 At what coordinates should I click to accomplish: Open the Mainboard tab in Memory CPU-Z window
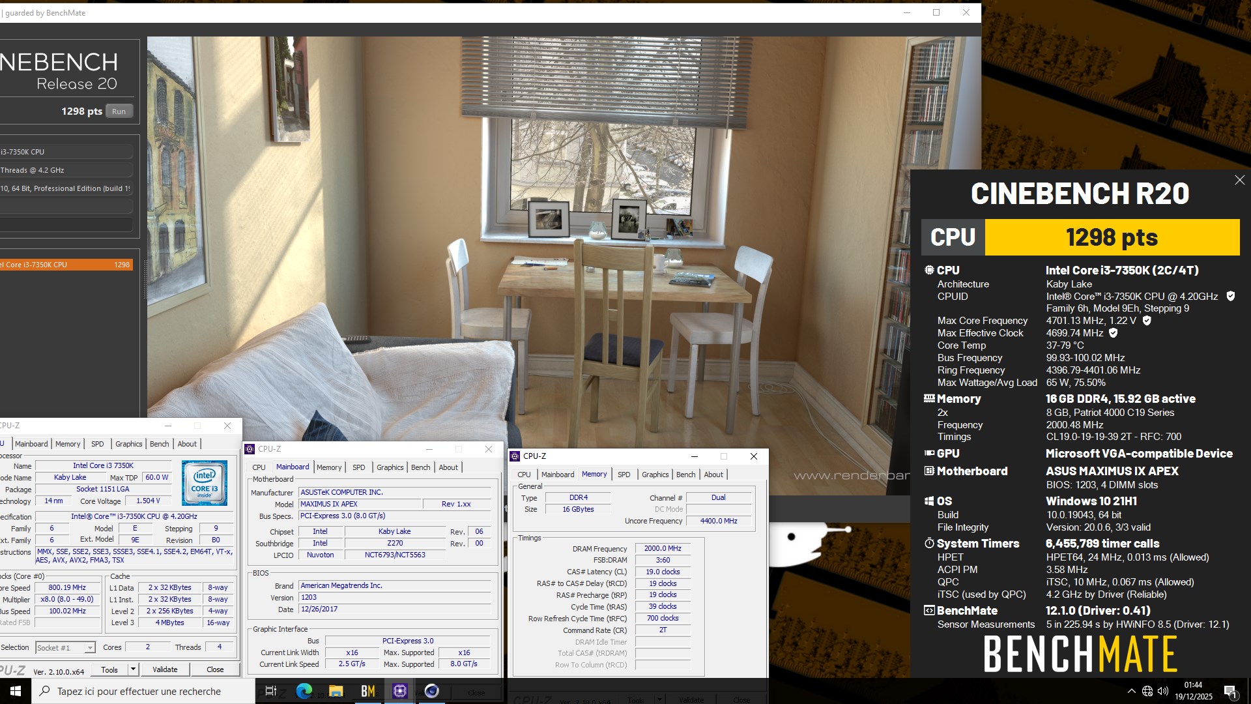(x=558, y=475)
